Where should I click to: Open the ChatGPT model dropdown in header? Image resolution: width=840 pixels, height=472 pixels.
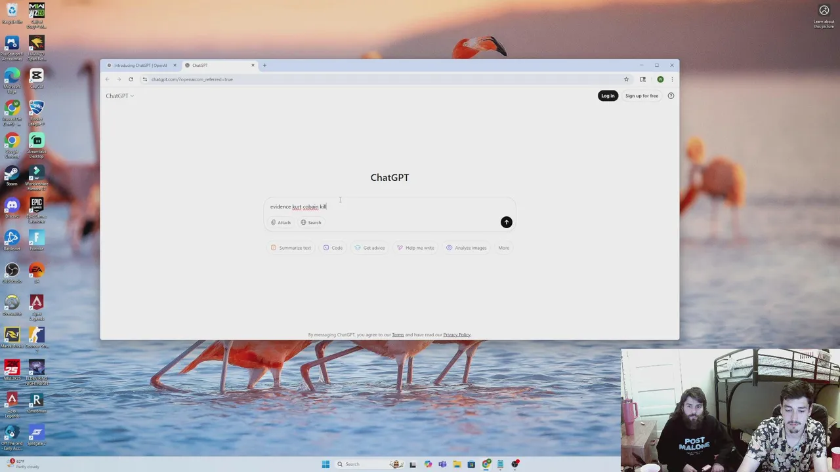[119, 96]
